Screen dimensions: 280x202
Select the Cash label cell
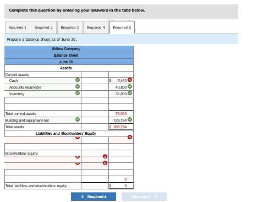(x=43, y=81)
